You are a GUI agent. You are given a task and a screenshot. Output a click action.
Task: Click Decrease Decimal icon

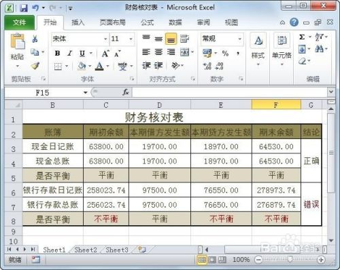click(x=219, y=66)
